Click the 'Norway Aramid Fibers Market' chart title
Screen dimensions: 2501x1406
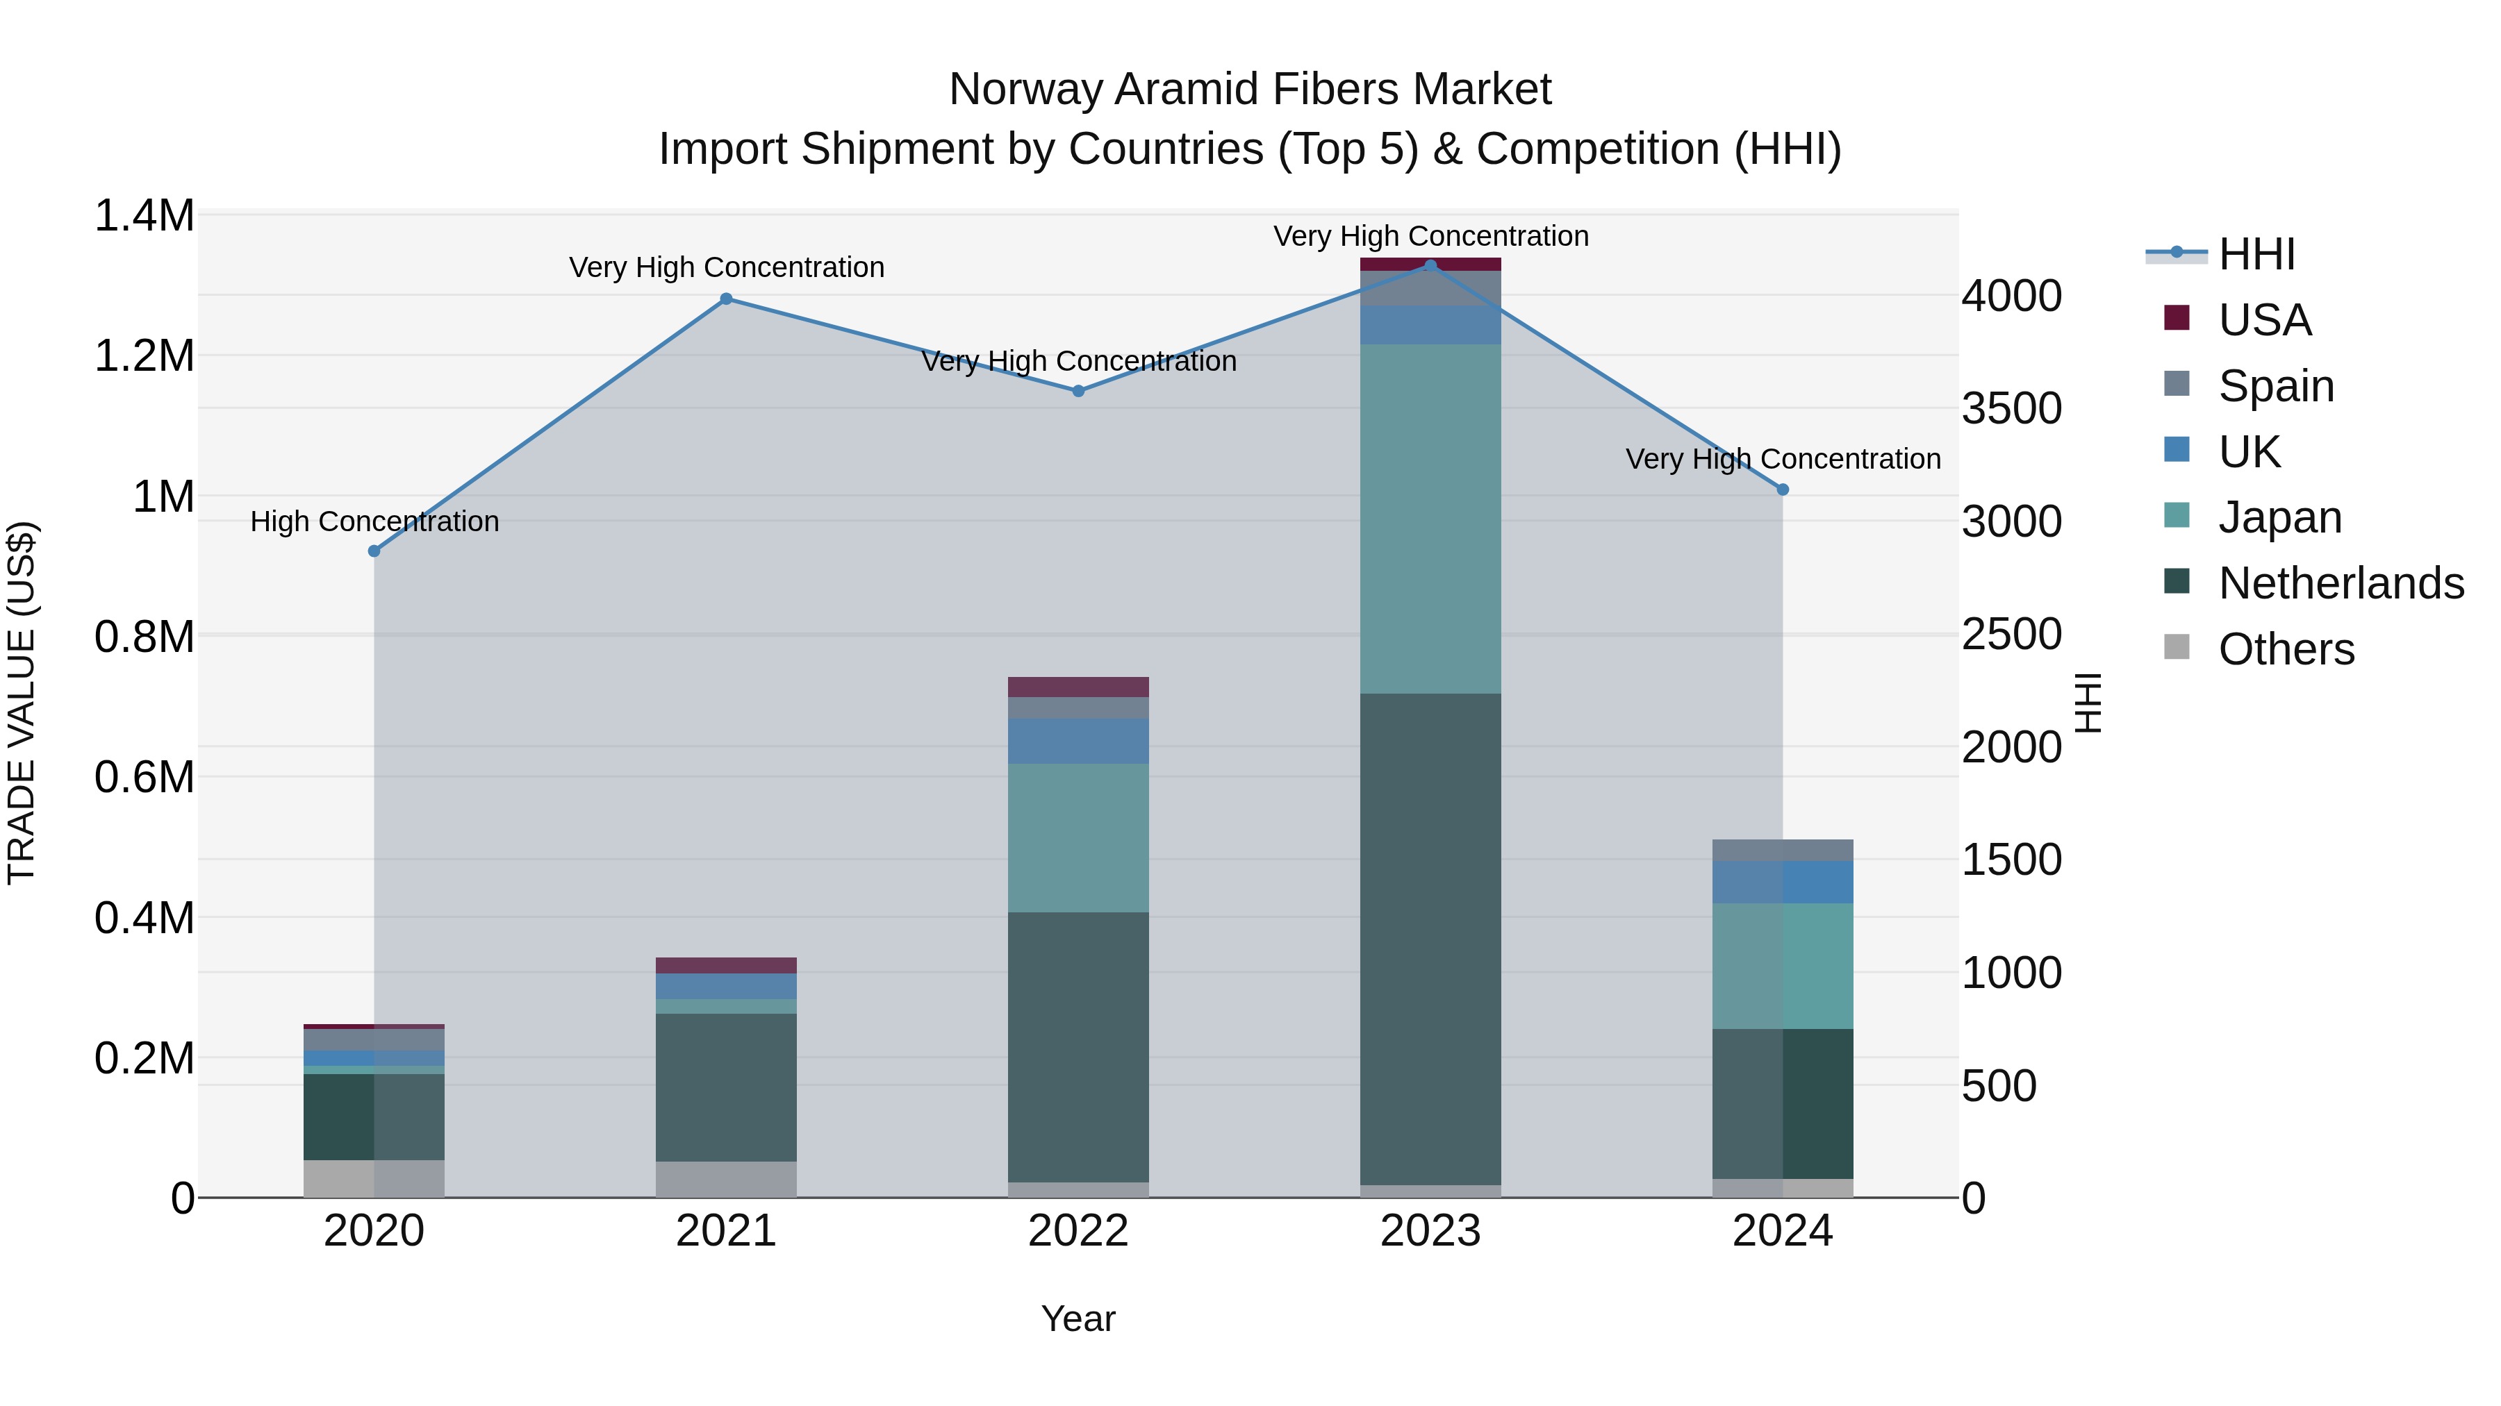[x=1250, y=90]
